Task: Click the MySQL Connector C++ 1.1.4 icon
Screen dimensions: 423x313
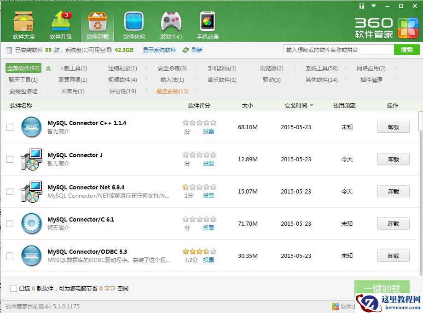Action: 32,127
